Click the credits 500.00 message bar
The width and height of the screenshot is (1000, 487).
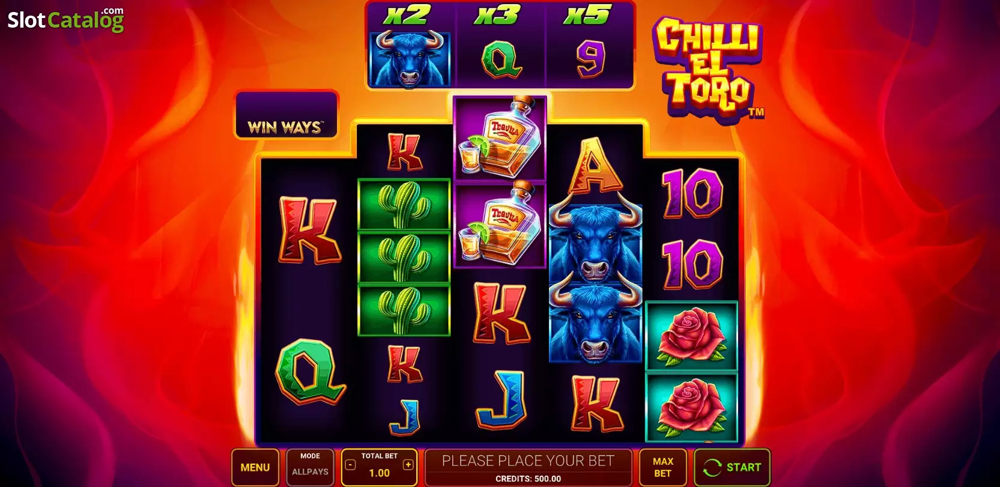point(528,467)
